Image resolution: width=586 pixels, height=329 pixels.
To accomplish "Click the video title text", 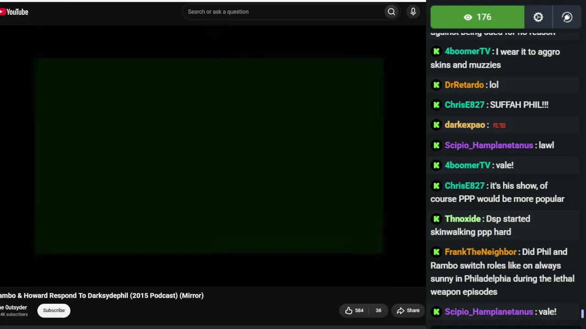I will click(102, 296).
